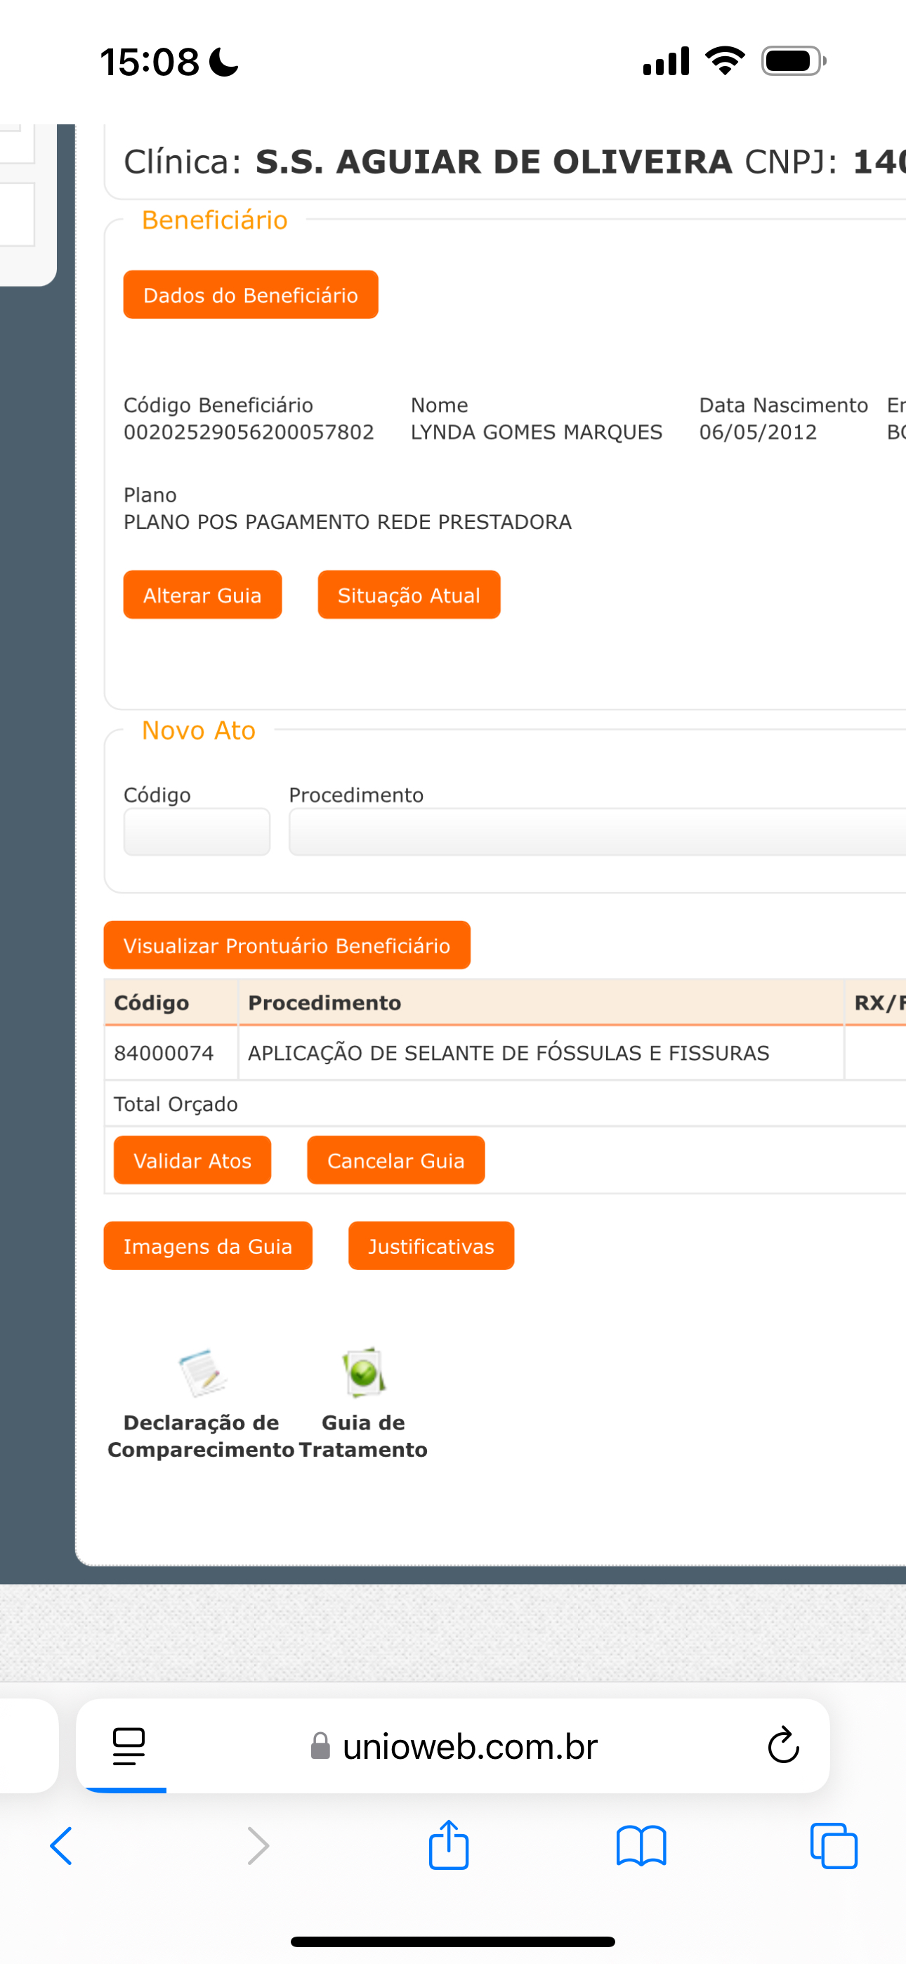Click Visualizar Prontuário Beneficiário
Viewport: 906px width, 1964px height.
coord(287,945)
